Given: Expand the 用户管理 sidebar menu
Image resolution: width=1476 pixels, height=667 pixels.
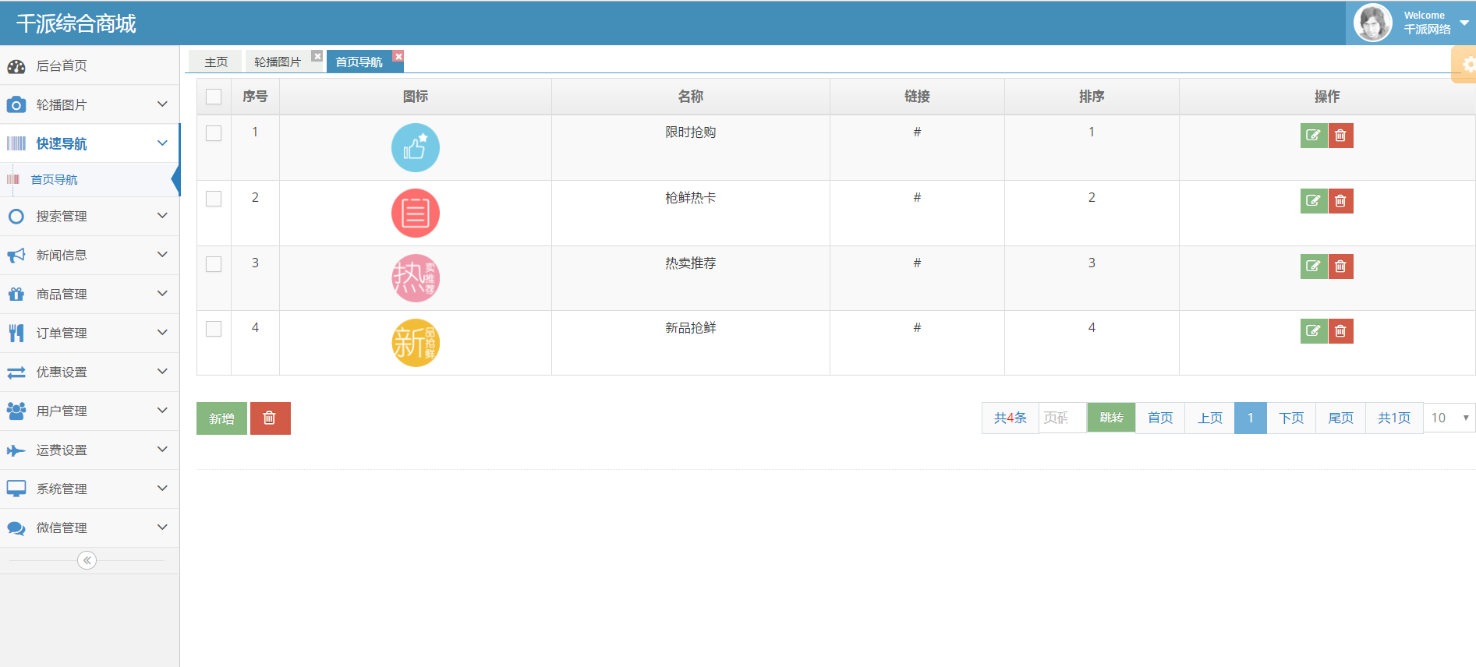Looking at the screenshot, I should coord(162,411).
